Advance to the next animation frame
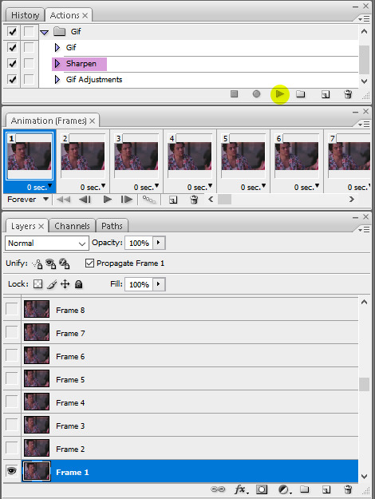375x499 pixels. click(127, 200)
